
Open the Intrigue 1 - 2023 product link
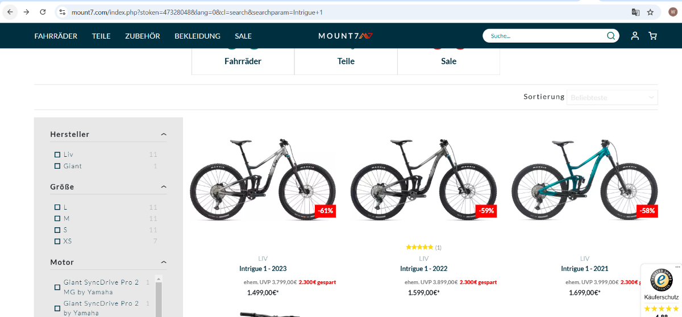[263, 269]
